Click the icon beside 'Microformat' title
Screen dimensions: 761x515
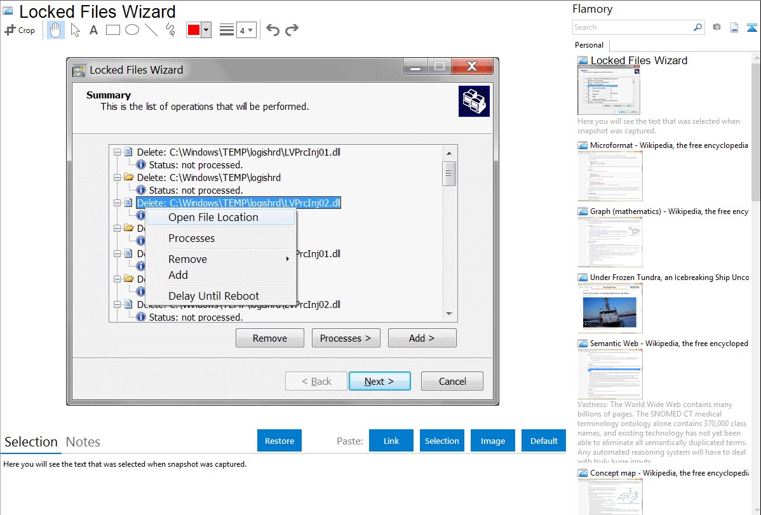(x=583, y=145)
